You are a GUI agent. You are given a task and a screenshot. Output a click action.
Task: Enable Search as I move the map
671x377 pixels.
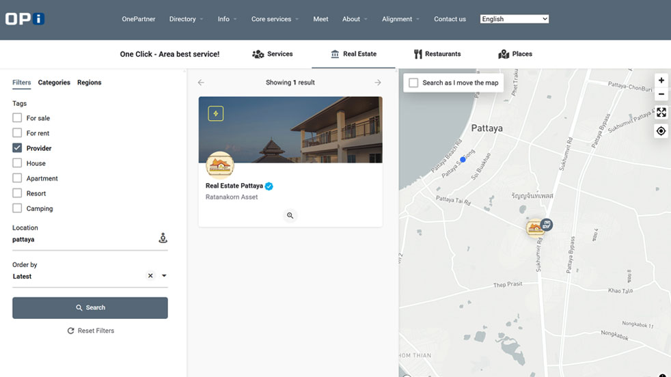coord(413,83)
